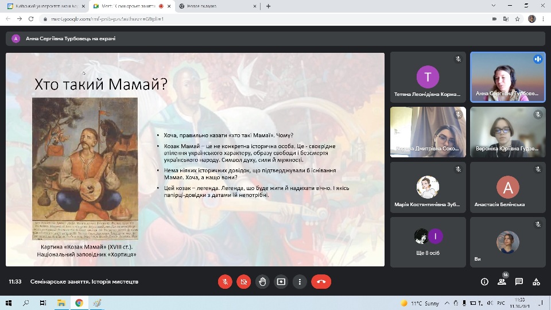This screenshot has width=551, height=310.
Task: Click the muted mic icon on Анастасія tile
Action: point(538,169)
